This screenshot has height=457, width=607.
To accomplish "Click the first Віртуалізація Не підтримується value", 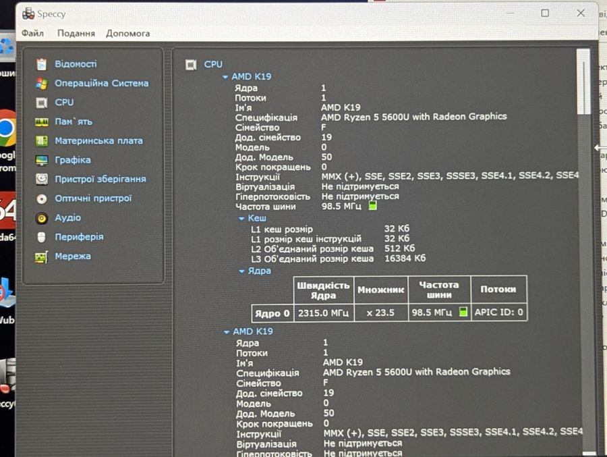I will 360,186.
